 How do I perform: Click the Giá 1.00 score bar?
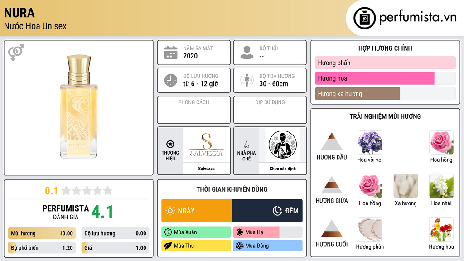[115, 248]
